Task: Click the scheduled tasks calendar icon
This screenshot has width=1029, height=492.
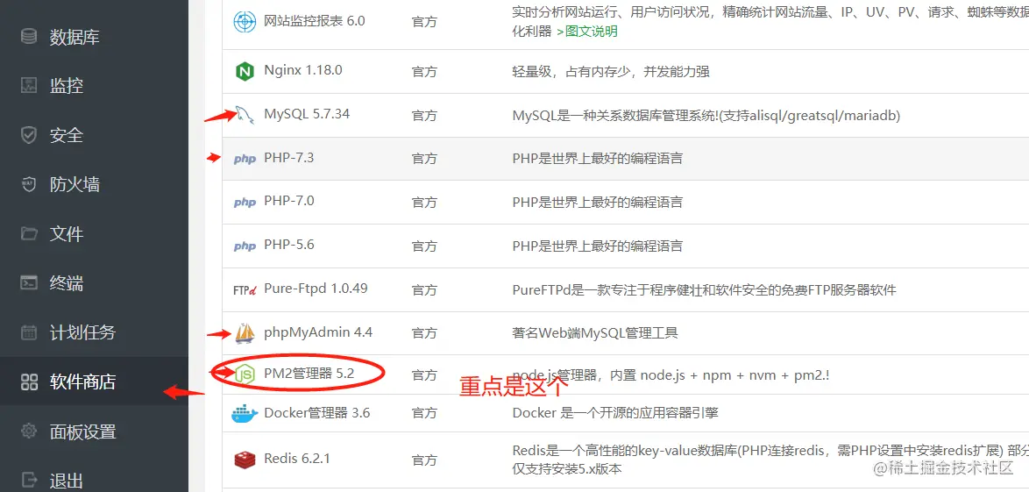Action: [29, 332]
